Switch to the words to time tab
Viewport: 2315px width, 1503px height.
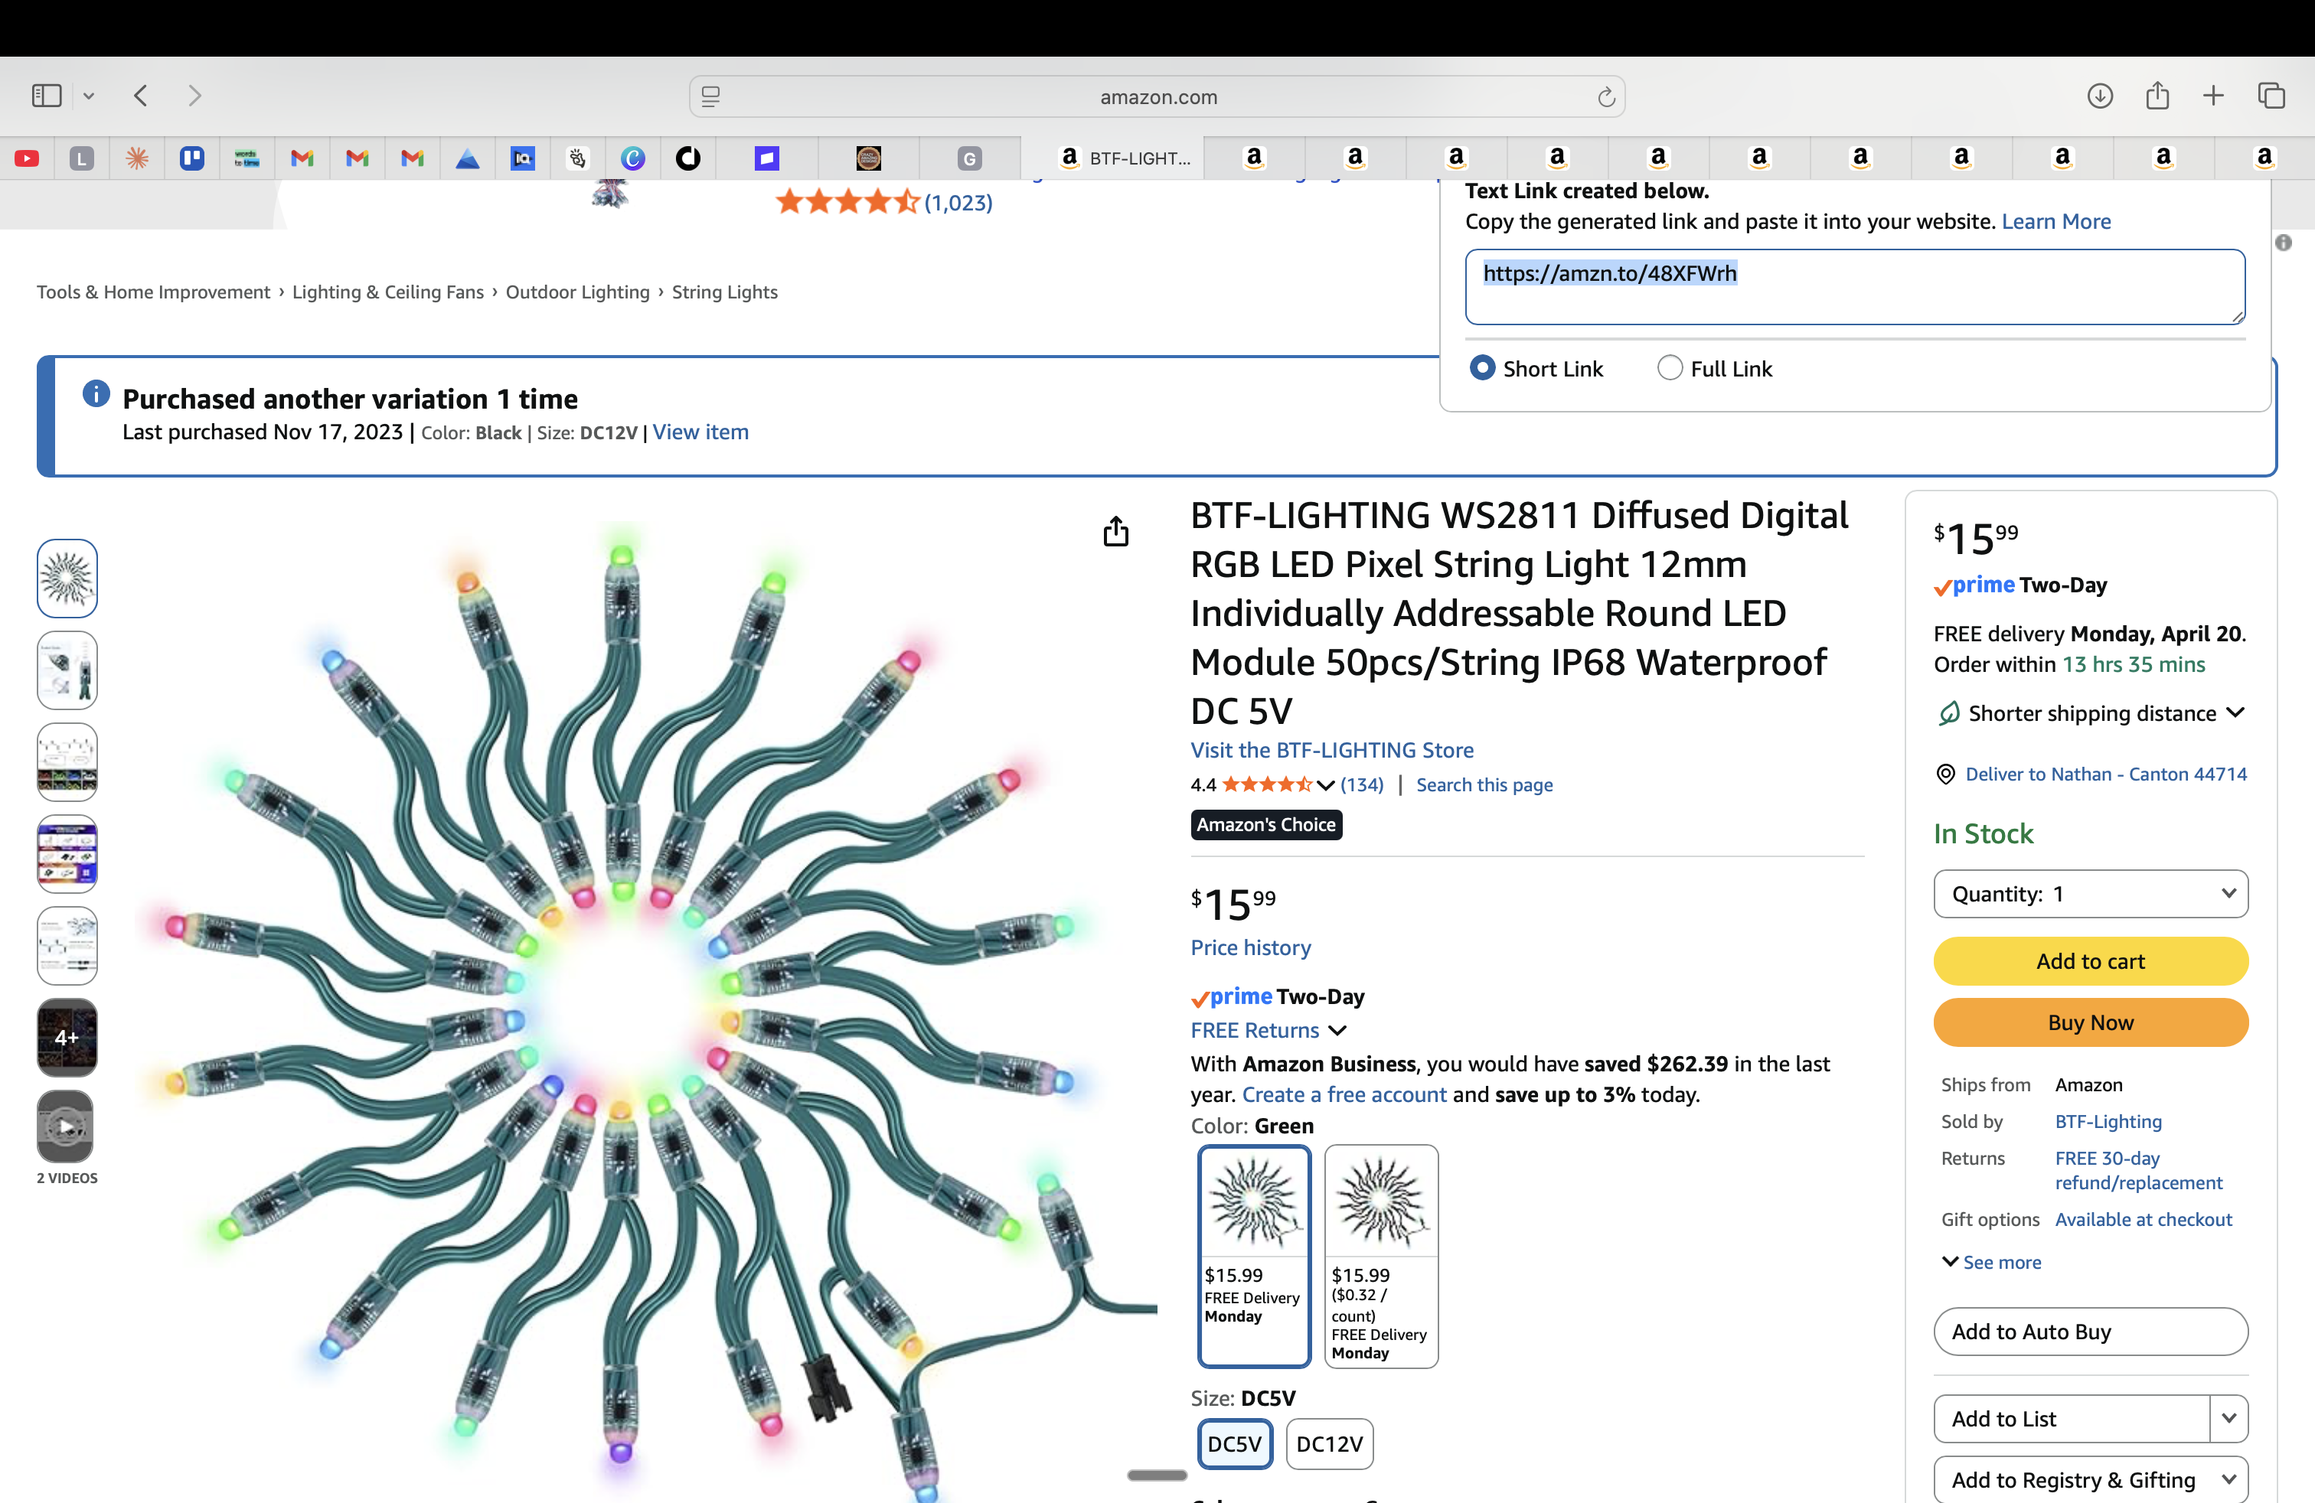pyautogui.click(x=247, y=158)
